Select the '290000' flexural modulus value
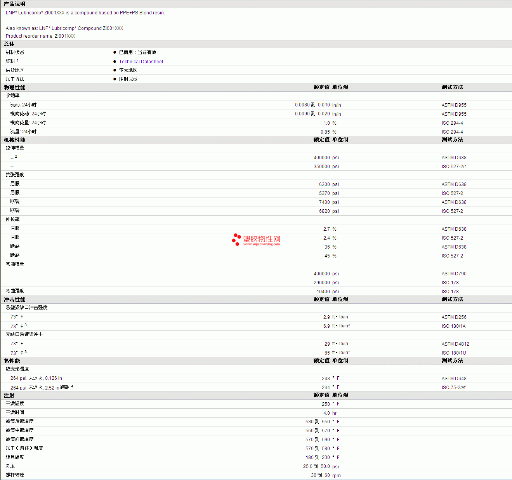512x480 pixels. (322, 283)
